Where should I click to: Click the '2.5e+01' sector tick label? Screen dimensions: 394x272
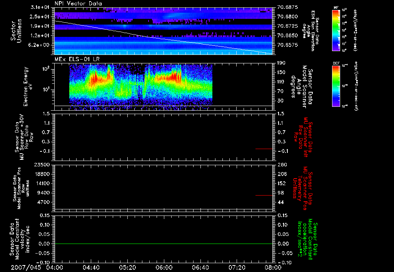(x=40, y=17)
